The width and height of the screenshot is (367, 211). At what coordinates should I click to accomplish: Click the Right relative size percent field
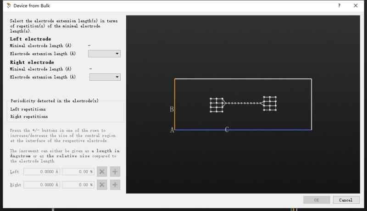point(78,184)
